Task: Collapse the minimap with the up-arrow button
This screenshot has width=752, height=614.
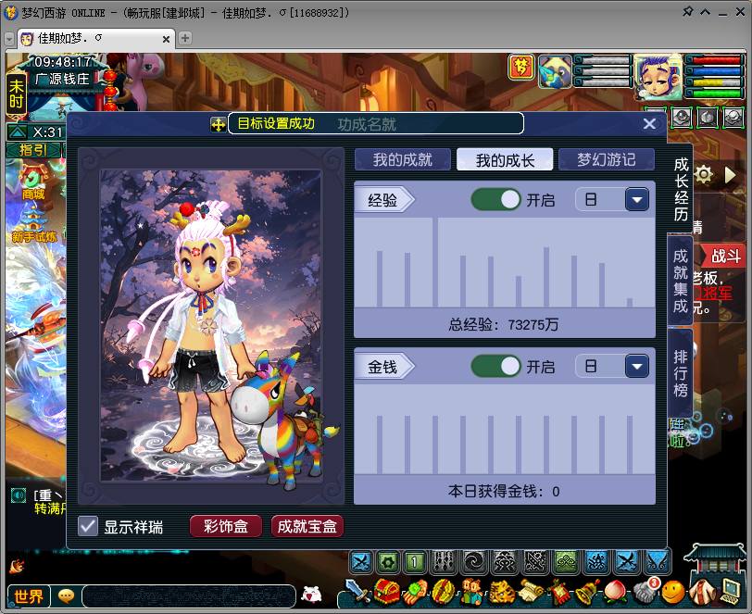Action: (x=18, y=132)
